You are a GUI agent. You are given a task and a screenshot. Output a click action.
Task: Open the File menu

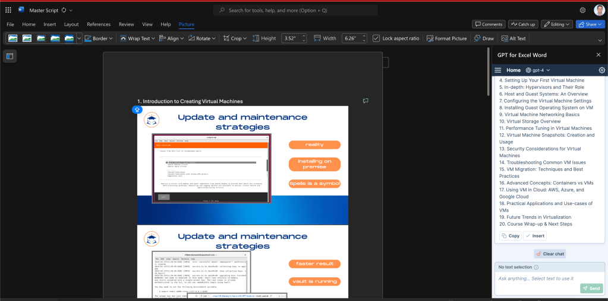point(11,24)
